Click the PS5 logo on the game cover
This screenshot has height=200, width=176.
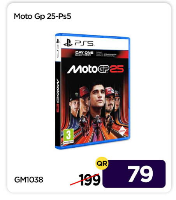click(78, 43)
